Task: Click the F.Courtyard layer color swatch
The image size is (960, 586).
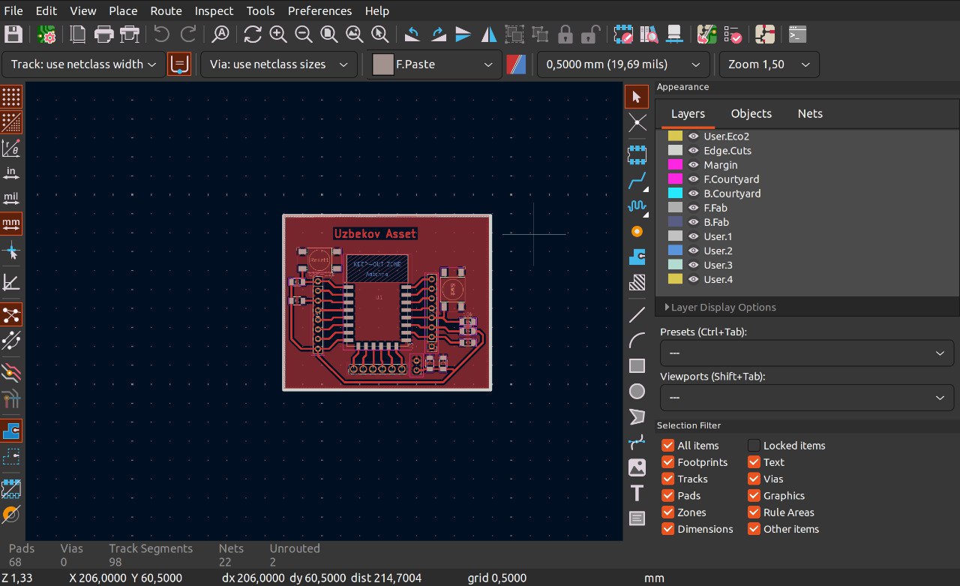Action: (x=675, y=179)
